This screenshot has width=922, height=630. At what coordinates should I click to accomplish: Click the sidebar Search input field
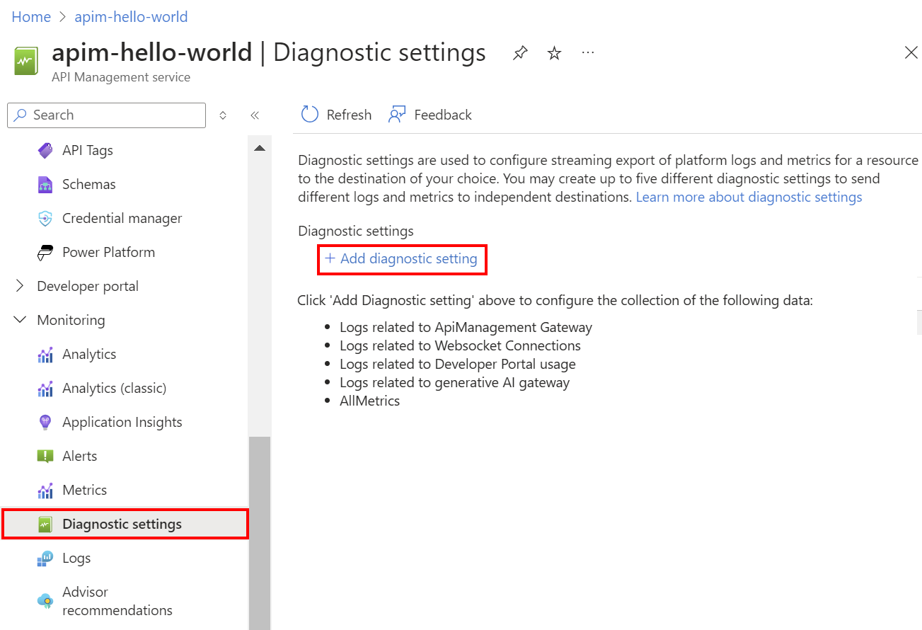(106, 115)
